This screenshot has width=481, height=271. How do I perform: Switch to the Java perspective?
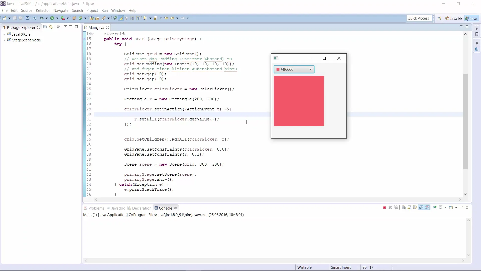tap(471, 18)
